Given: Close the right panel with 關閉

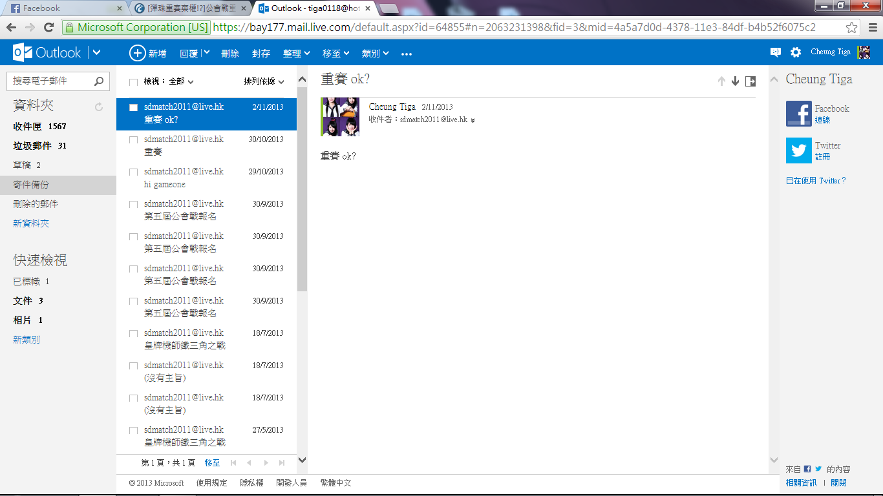Looking at the screenshot, I should click(838, 483).
